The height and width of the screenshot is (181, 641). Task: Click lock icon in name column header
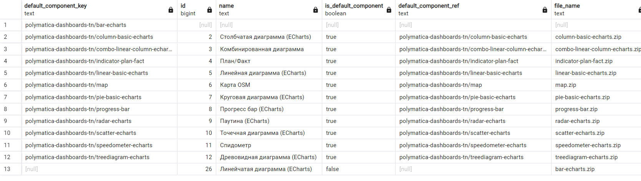coord(316,10)
